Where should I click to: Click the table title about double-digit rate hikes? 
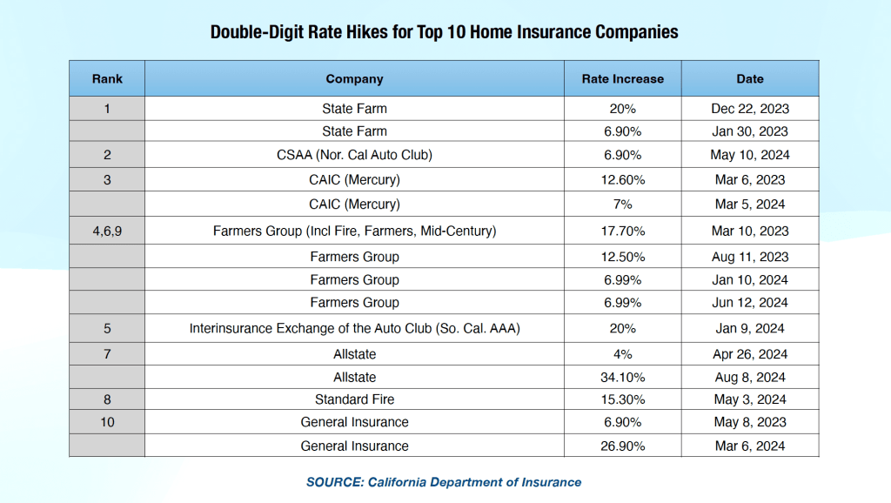pyautogui.click(x=445, y=32)
